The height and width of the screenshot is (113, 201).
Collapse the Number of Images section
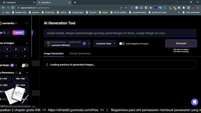pyautogui.click(x=27, y=43)
